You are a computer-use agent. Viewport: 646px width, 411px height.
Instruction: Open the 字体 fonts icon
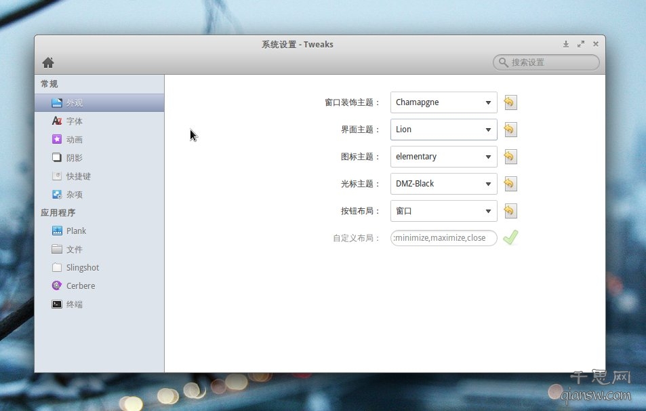[x=57, y=121]
